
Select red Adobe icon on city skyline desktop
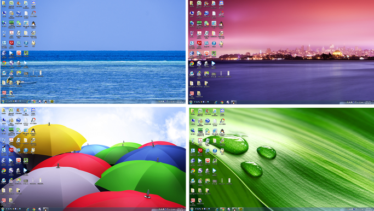pos(199,43)
